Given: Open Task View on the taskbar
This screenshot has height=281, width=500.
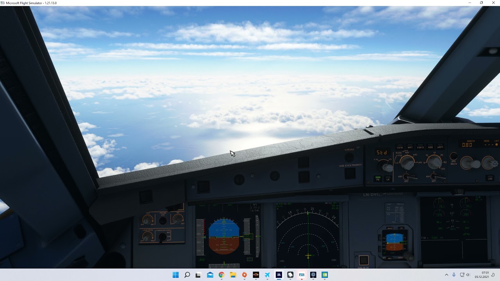Looking at the screenshot, I should (198, 275).
